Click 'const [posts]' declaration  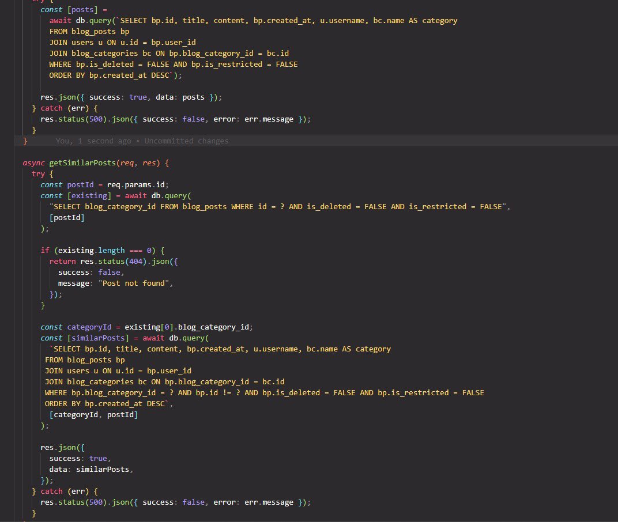click(x=69, y=9)
